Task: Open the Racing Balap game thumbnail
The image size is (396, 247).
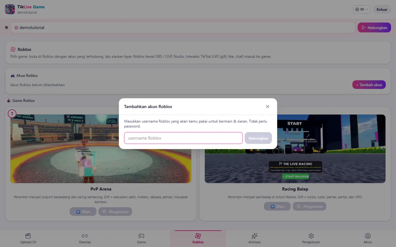Action: point(295,149)
